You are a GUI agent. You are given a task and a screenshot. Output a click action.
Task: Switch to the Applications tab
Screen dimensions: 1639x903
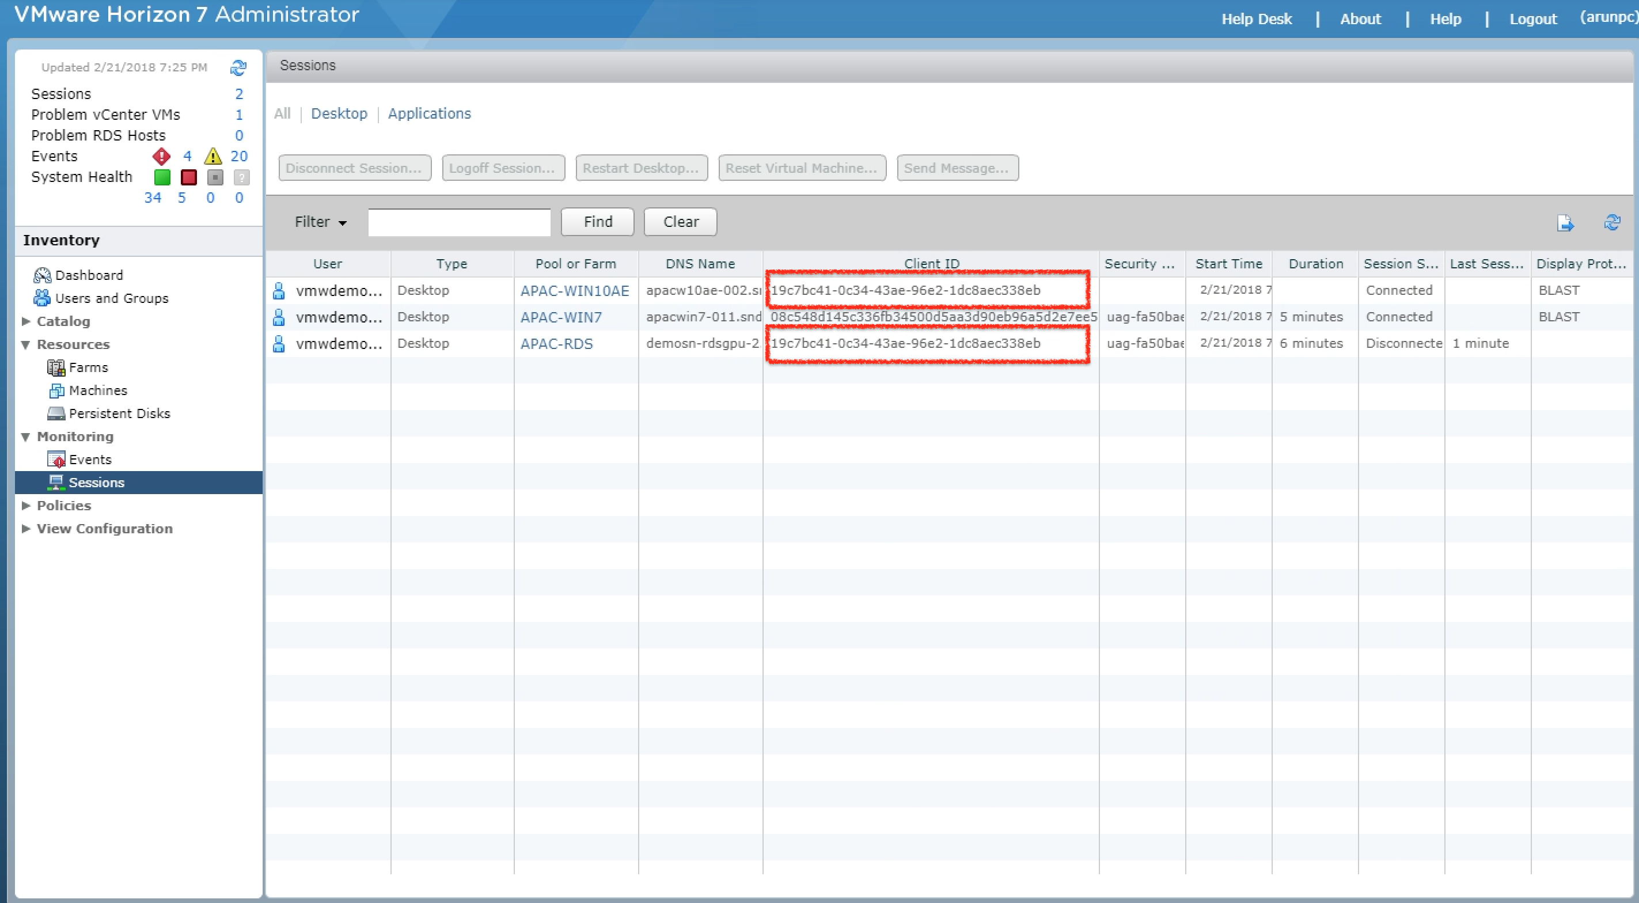[429, 113]
